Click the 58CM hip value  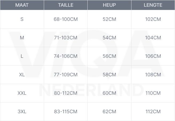pyautogui.click(x=109, y=75)
